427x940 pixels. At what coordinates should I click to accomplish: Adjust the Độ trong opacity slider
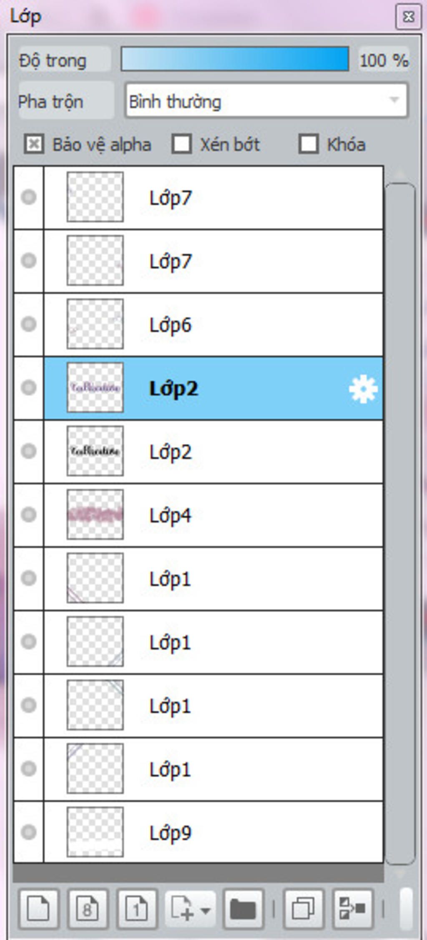point(235,59)
